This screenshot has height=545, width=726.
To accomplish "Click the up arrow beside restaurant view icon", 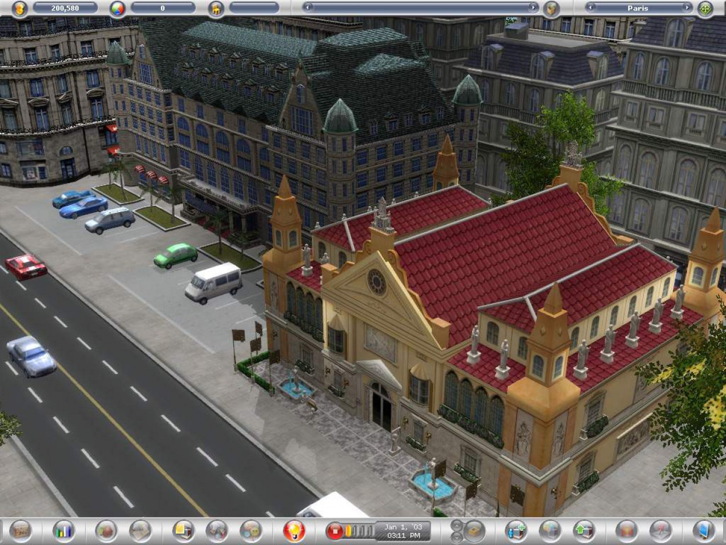I will [456, 525].
